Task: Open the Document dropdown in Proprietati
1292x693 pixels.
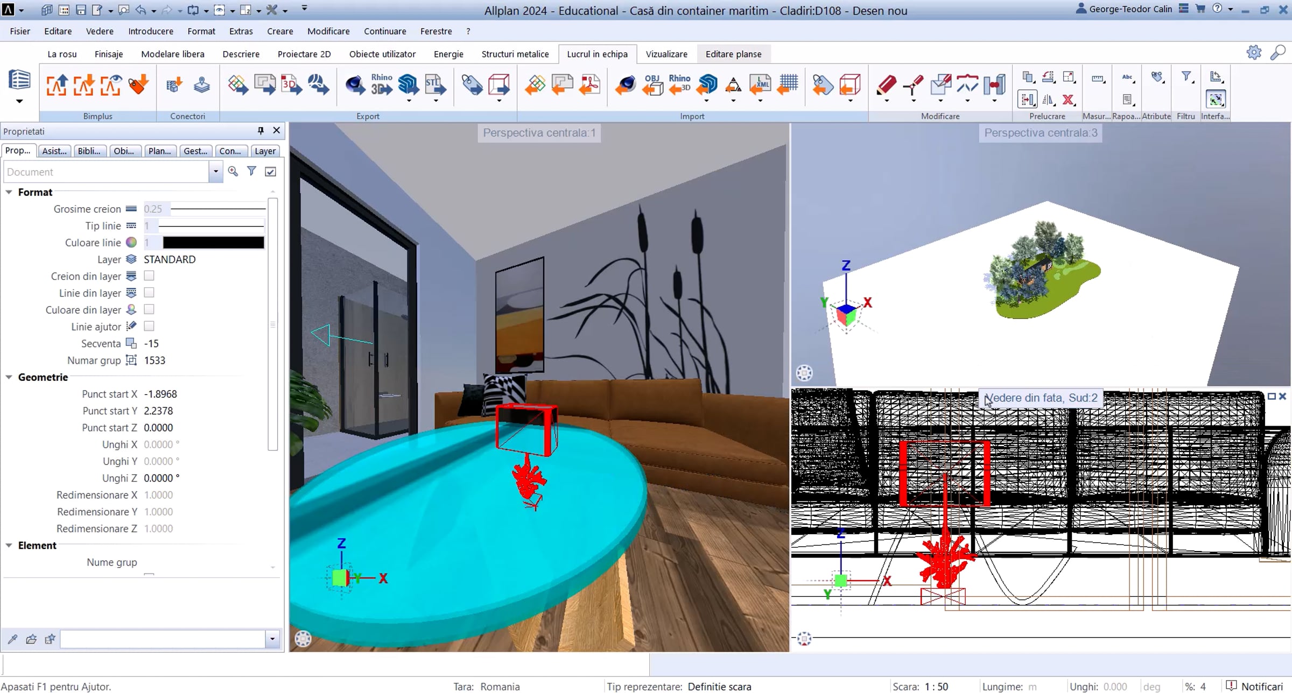Action: [x=216, y=172]
